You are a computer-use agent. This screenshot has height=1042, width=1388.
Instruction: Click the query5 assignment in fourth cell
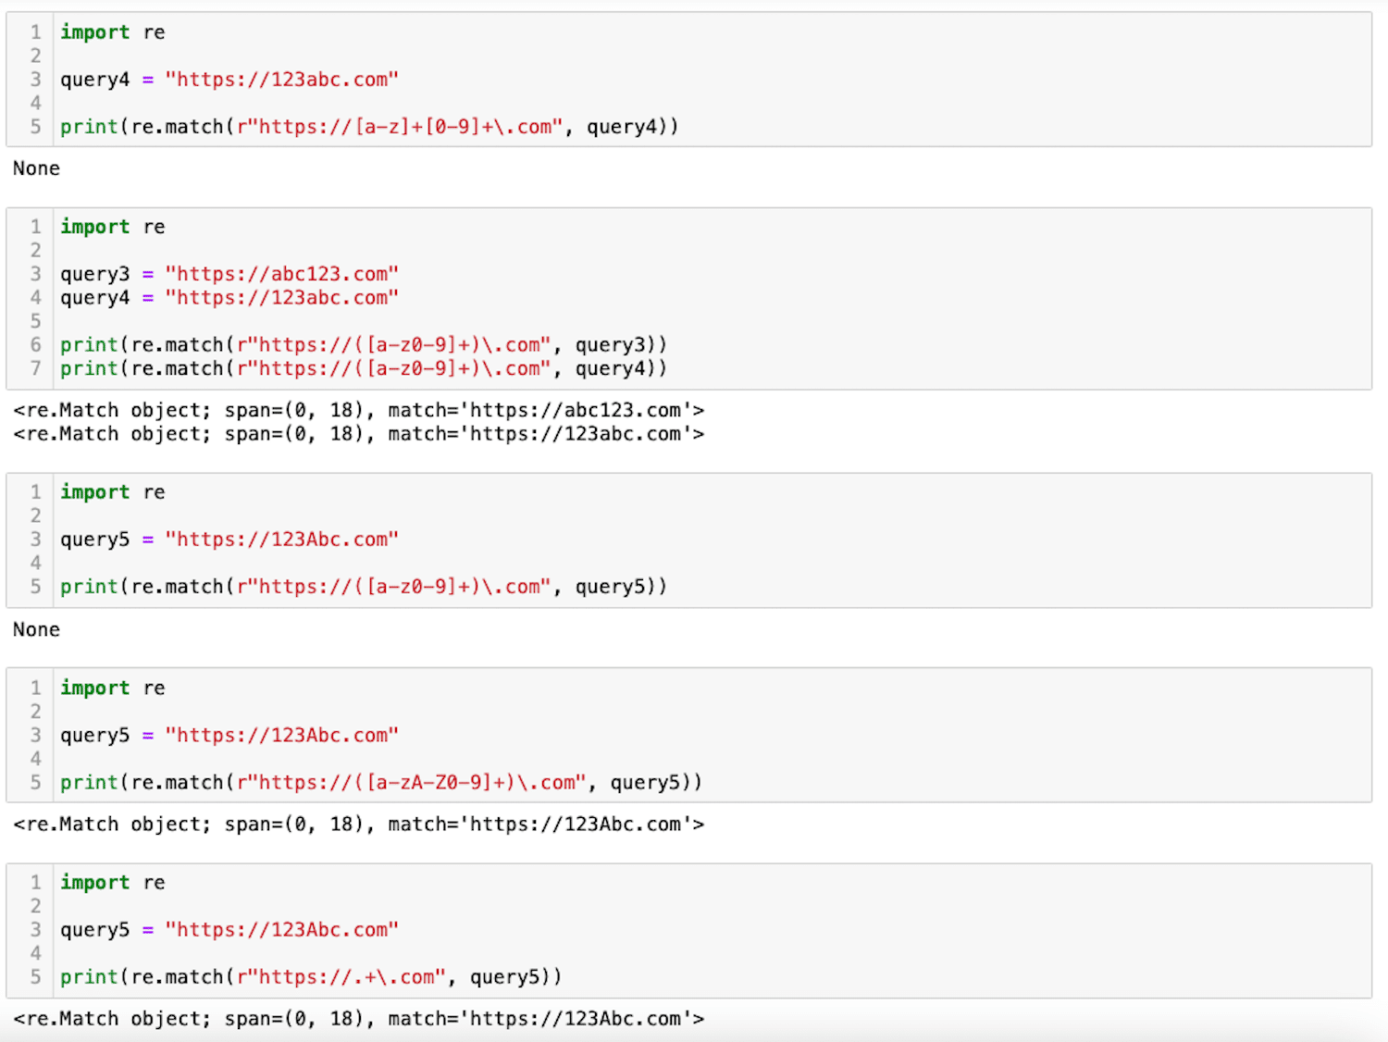(x=229, y=736)
